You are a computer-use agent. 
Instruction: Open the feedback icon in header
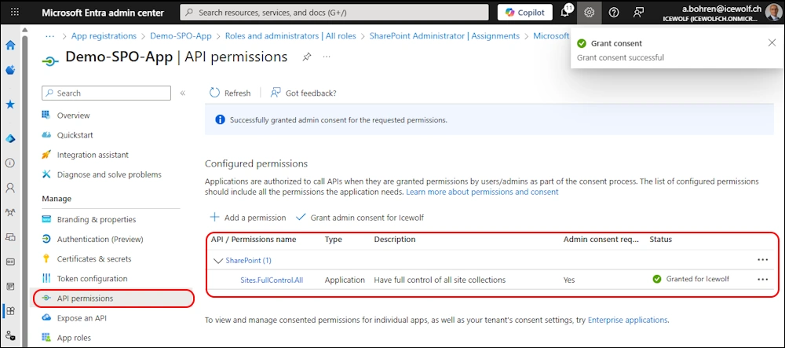coord(638,13)
